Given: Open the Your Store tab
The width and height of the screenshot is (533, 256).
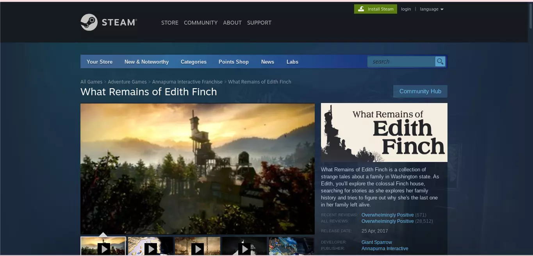Looking at the screenshot, I should tap(100, 62).
